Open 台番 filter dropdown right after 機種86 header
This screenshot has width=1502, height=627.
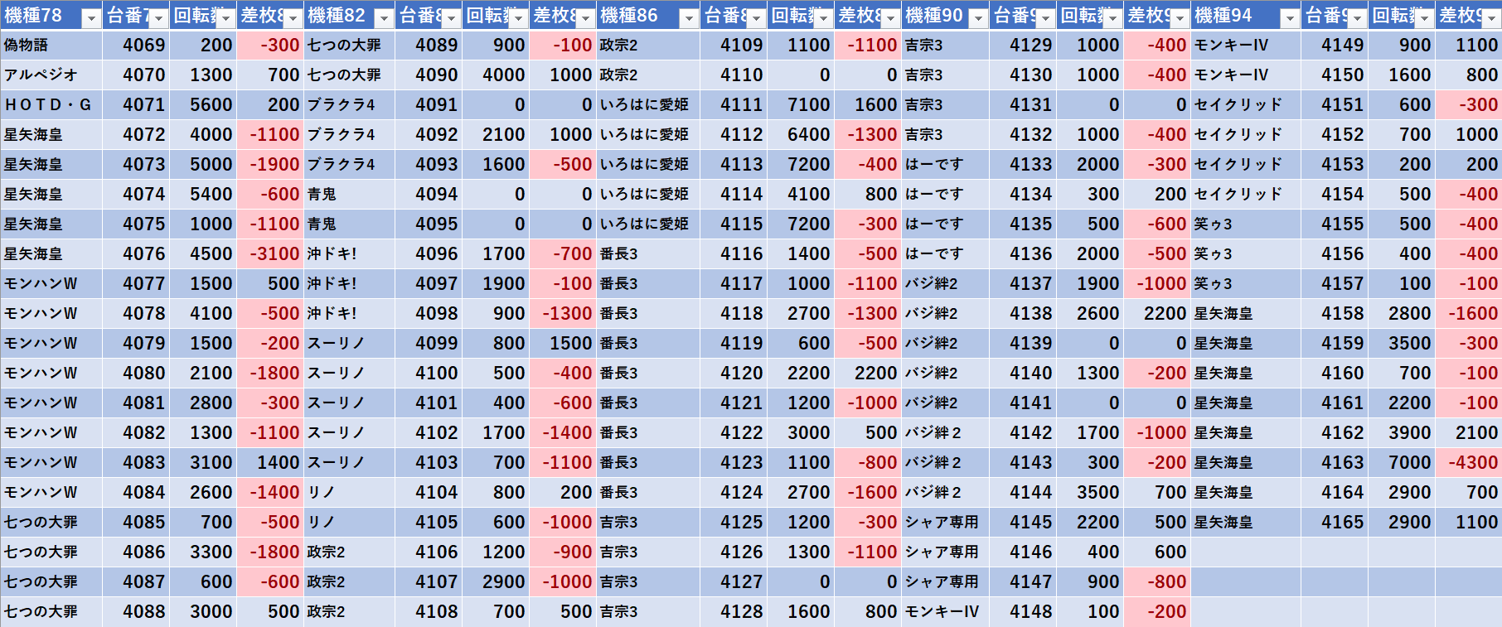(x=755, y=17)
